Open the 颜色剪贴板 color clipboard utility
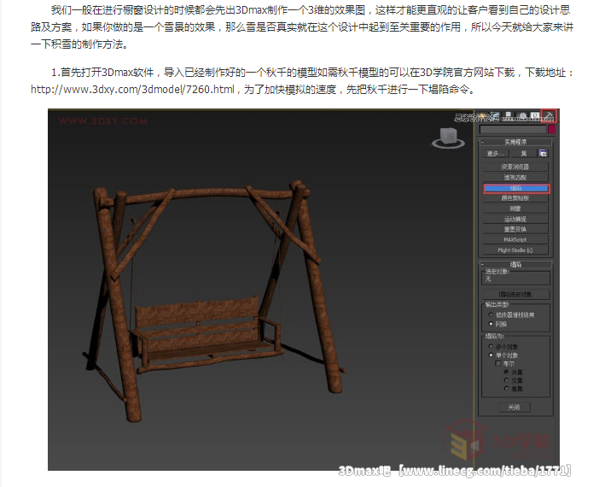The image size is (605, 487). (515, 197)
